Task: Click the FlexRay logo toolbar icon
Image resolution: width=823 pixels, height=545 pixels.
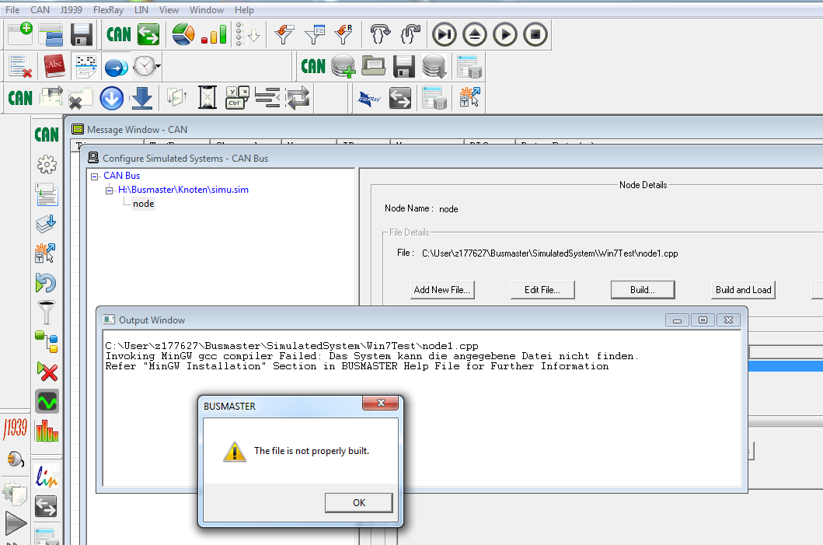Action: (x=369, y=98)
